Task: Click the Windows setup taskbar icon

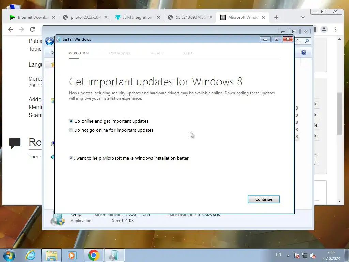Action: pyautogui.click(x=115, y=255)
